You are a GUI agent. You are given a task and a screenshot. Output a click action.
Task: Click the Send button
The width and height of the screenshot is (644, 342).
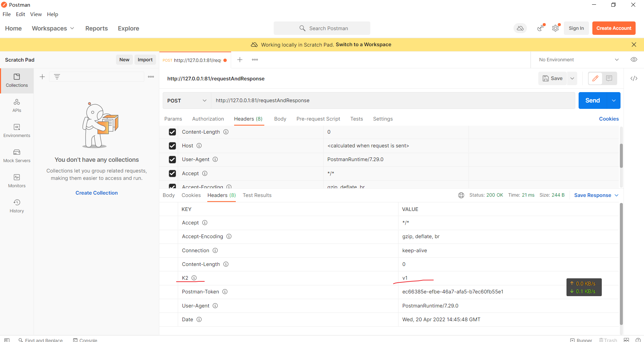(593, 100)
